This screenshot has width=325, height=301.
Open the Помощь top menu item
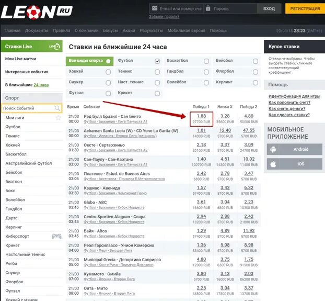click(x=218, y=30)
